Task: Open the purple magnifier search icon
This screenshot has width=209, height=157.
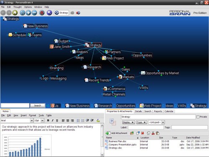Action: point(49,13)
